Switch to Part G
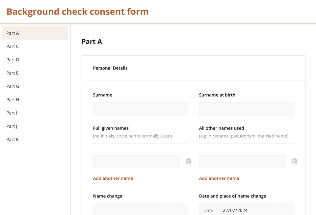 (x=35, y=86)
